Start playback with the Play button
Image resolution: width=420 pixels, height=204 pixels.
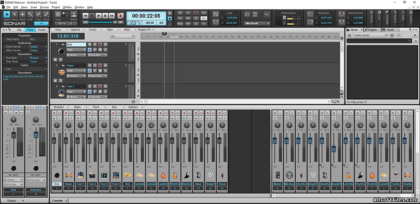99,16
